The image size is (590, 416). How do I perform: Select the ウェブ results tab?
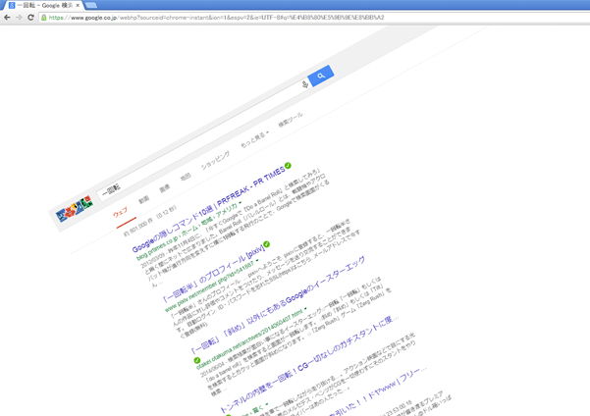coord(121,213)
